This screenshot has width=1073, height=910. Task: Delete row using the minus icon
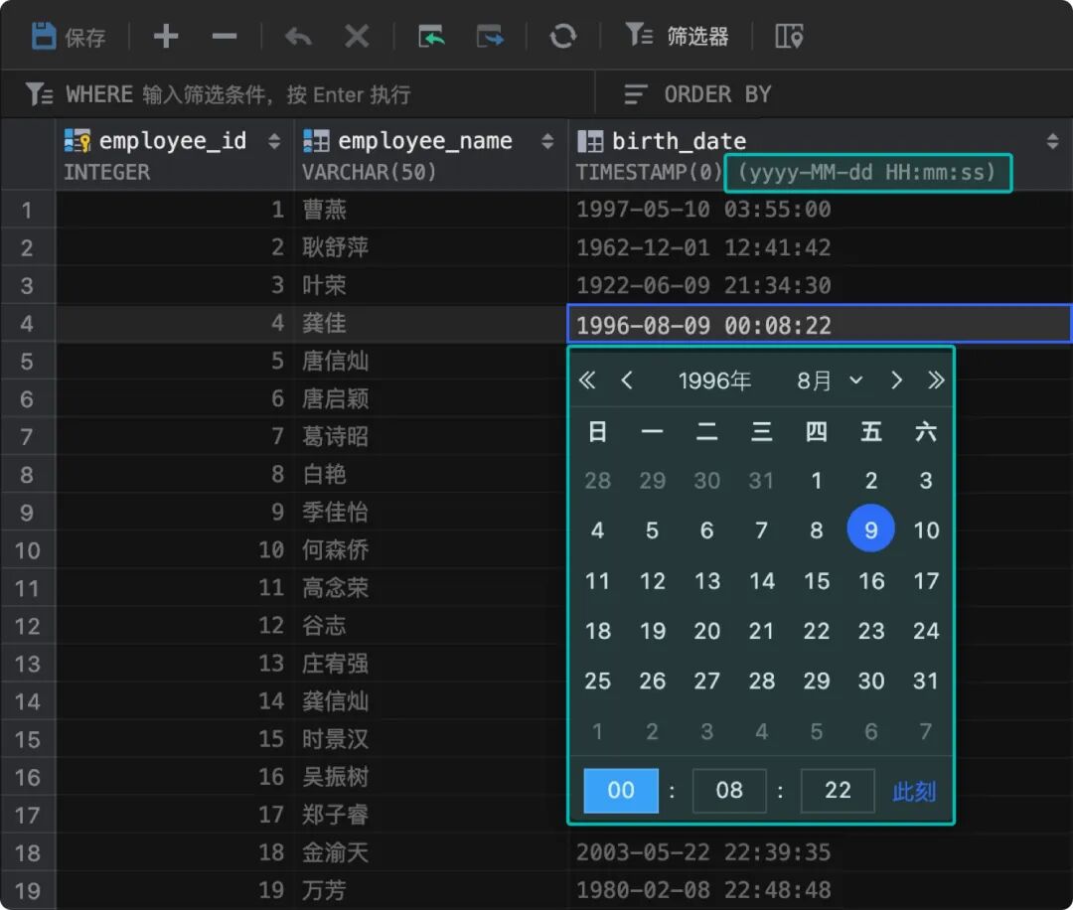(x=225, y=37)
